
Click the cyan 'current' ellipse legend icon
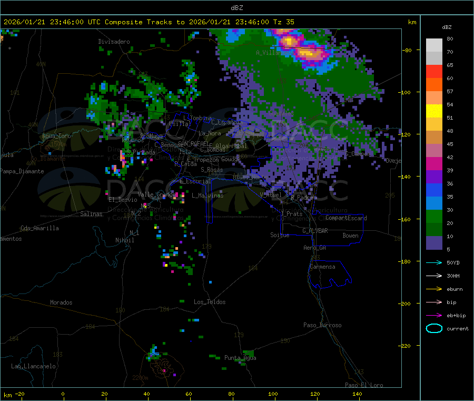point(434,328)
